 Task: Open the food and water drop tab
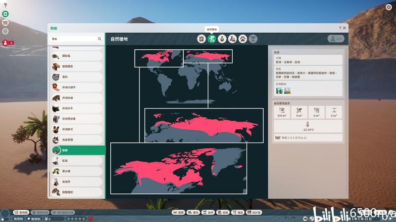click(222, 39)
